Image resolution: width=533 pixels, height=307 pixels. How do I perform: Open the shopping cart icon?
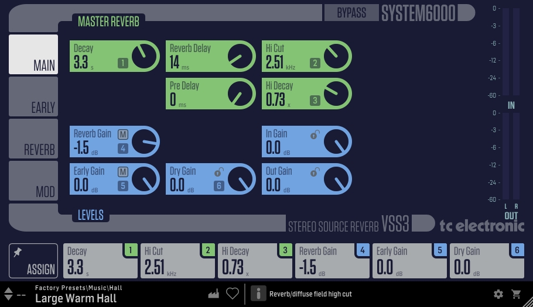[516, 294]
